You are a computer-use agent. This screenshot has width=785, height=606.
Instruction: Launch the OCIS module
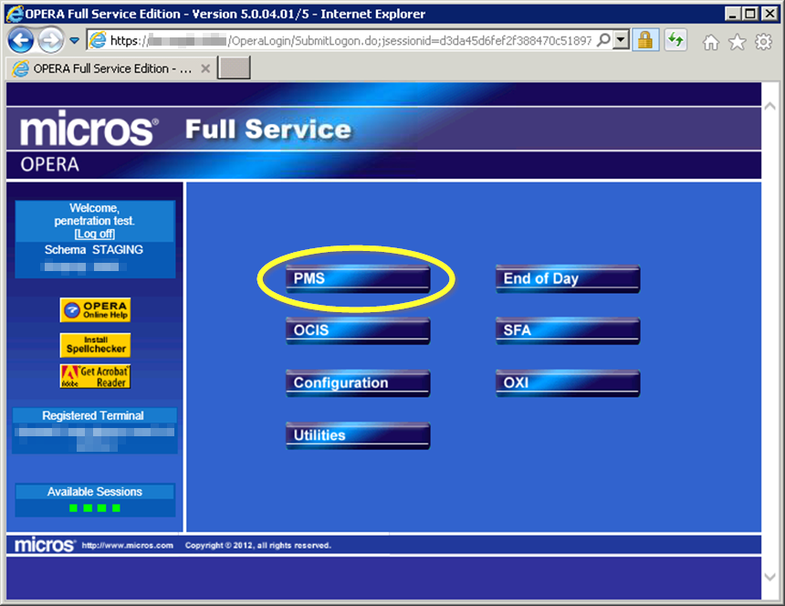coord(357,331)
